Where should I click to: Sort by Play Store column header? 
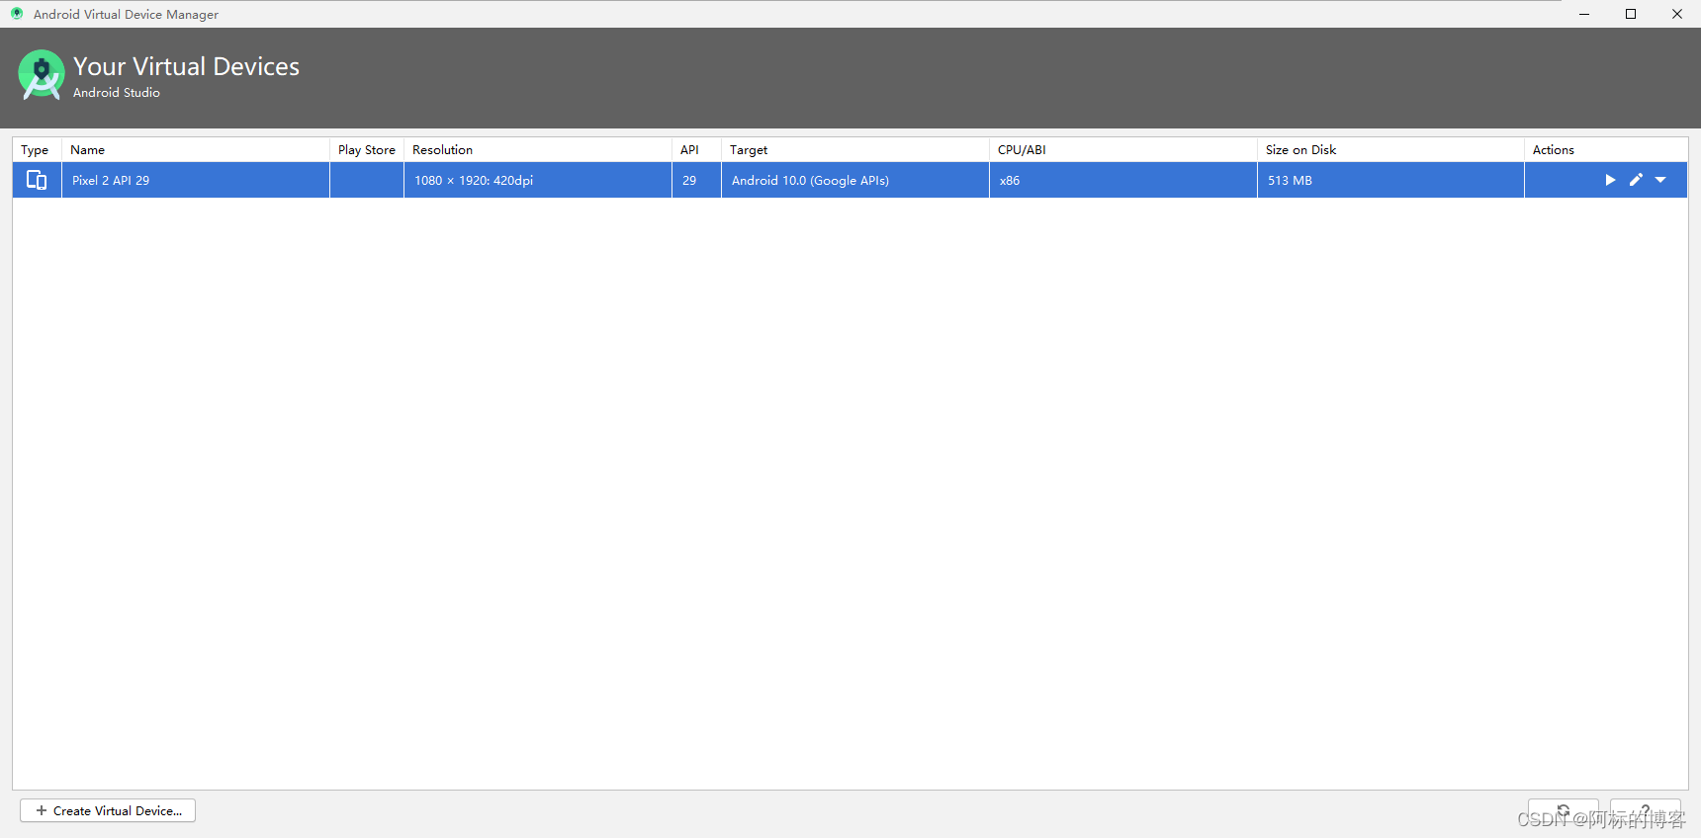(367, 150)
